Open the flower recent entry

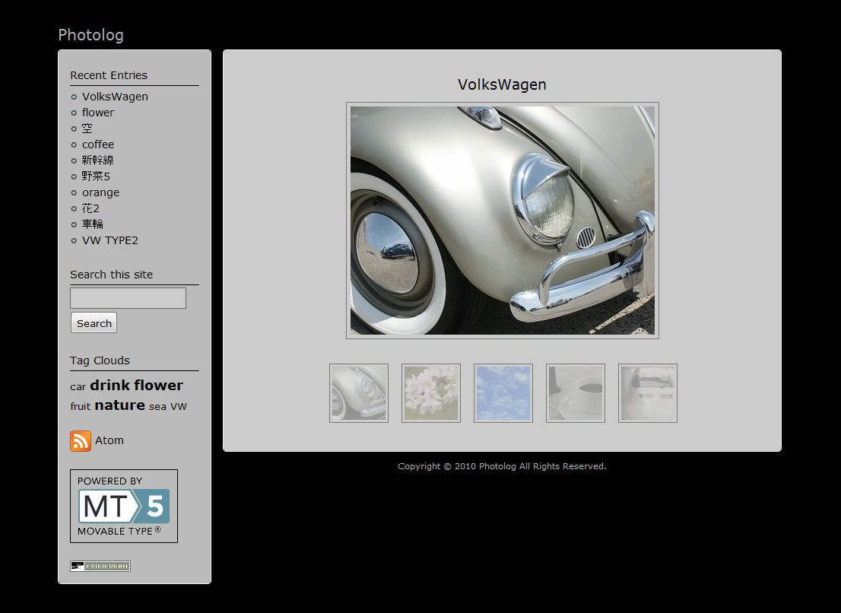(97, 113)
